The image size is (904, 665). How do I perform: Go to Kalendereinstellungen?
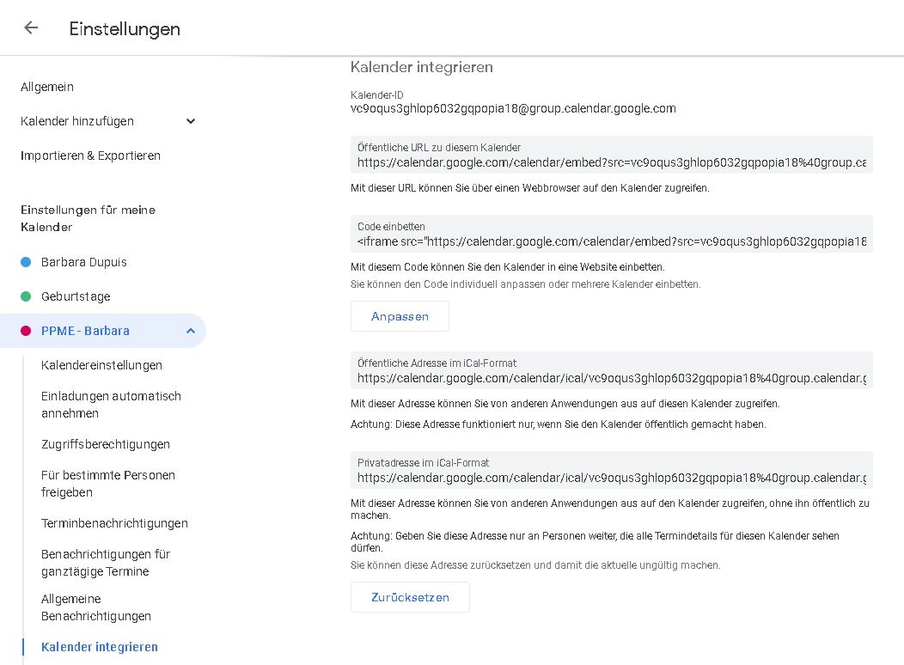(x=101, y=365)
